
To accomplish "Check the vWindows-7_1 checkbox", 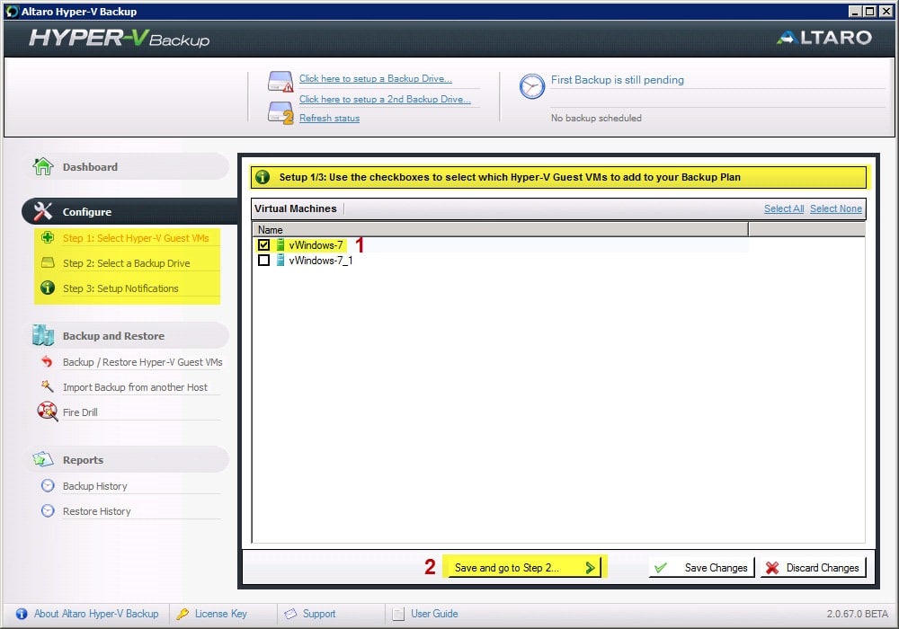I will point(263,260).
